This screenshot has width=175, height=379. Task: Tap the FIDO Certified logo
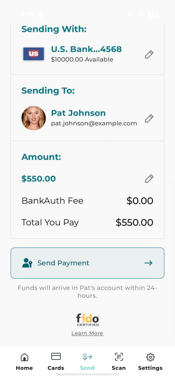[x=87, y=320]
